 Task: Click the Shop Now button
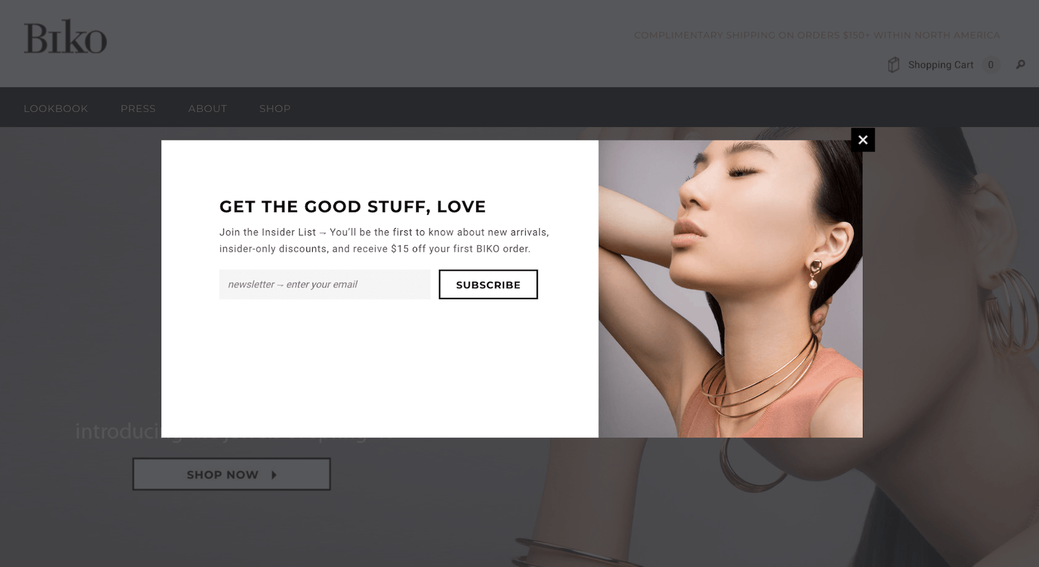click(231, 474)
